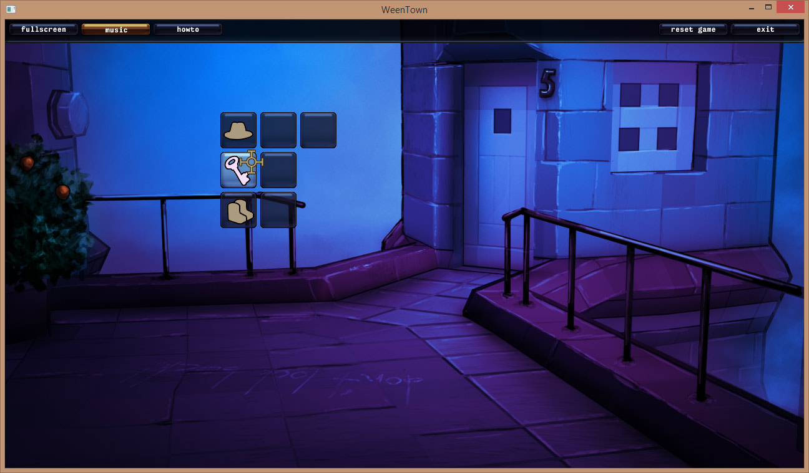
Task: Click the octagonal wall lamp on the left
Action: pyautogui.click(x=67, y=113)
